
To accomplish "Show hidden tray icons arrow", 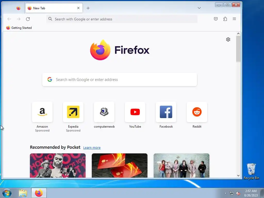I will 225,193.
